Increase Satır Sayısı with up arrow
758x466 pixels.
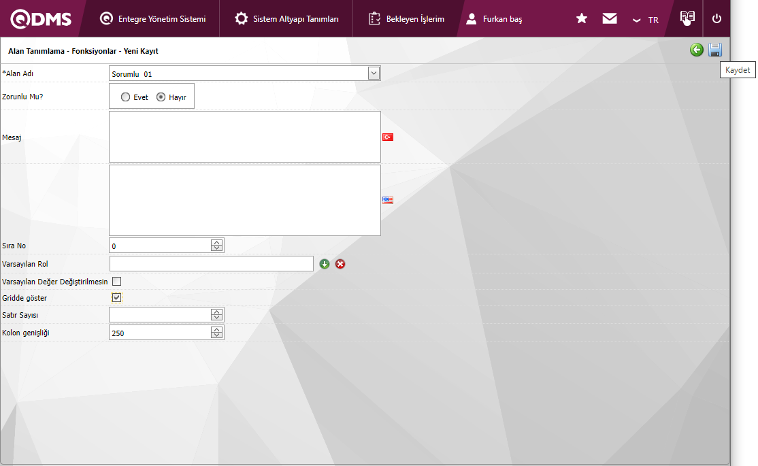click(x=216, y=312)
